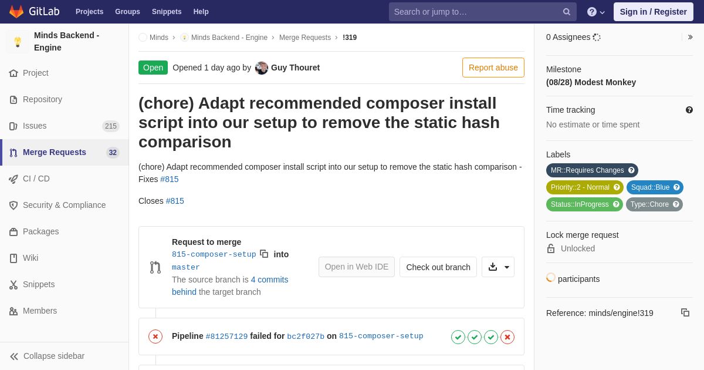Click the Time tracking help icon
The width and height of the screenshot is (704, 370).
click(689, 110)
